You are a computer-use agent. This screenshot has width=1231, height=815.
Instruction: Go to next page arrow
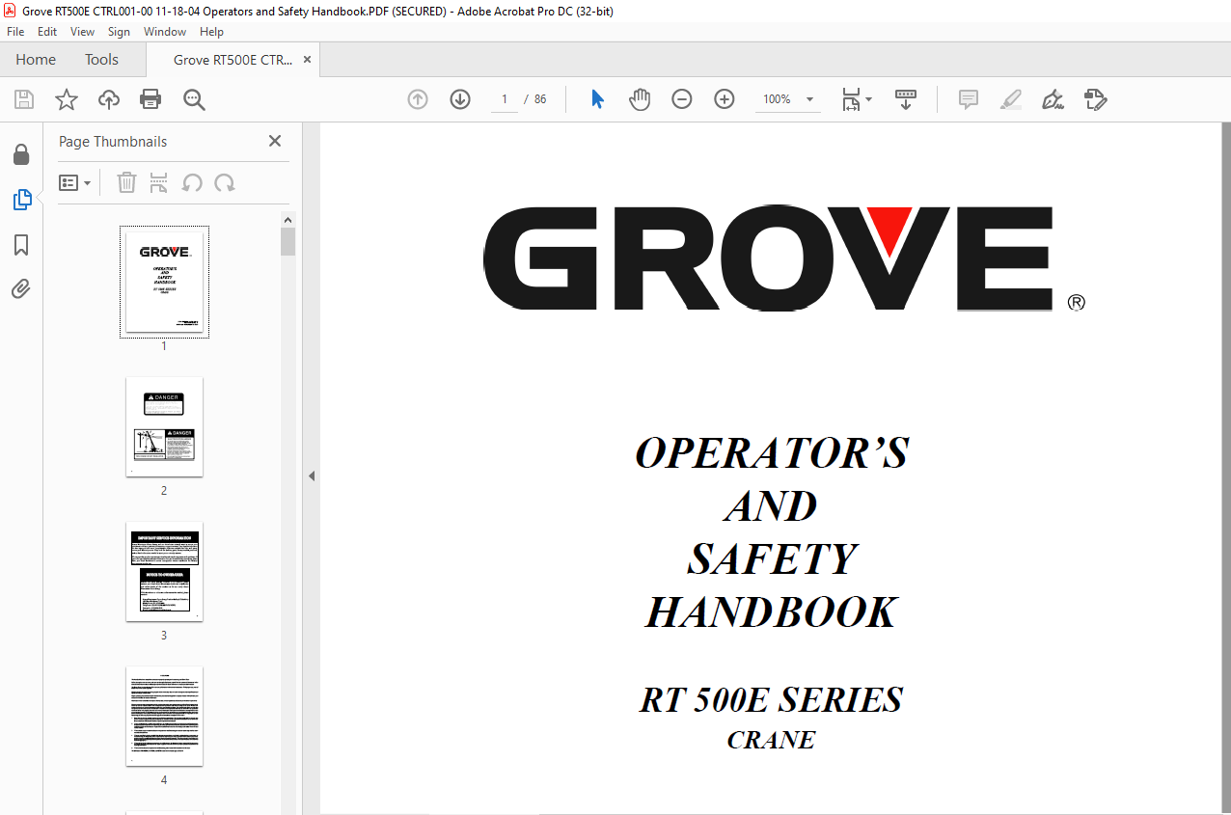click(x=460, y=99)
